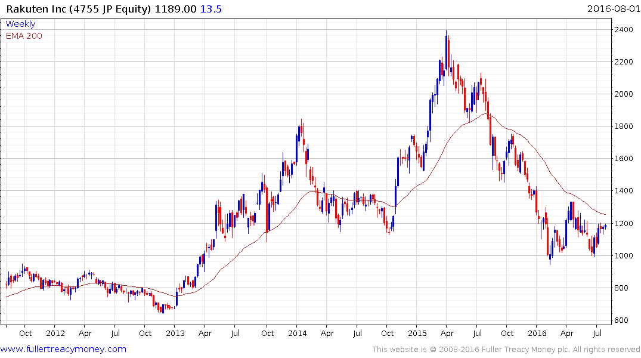Click the 2012 year label on time axis
This screenshot has height=358, width=641.
55,334
